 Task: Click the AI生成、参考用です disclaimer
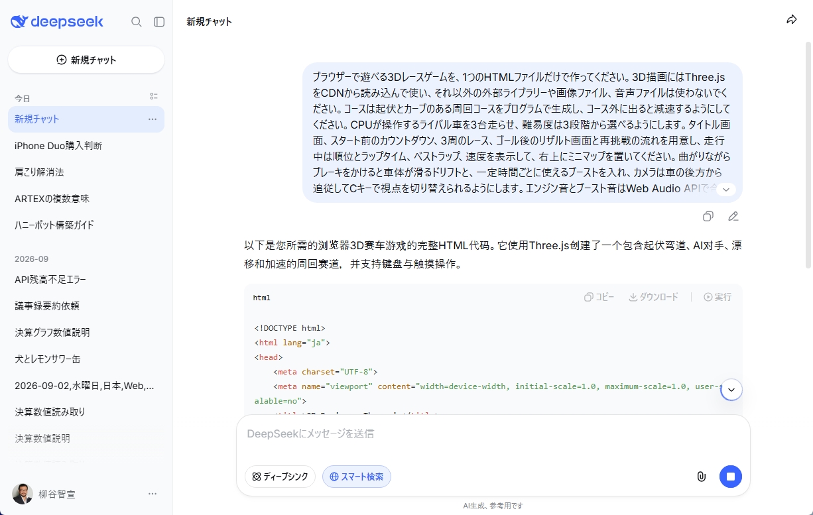coord(493,506)
